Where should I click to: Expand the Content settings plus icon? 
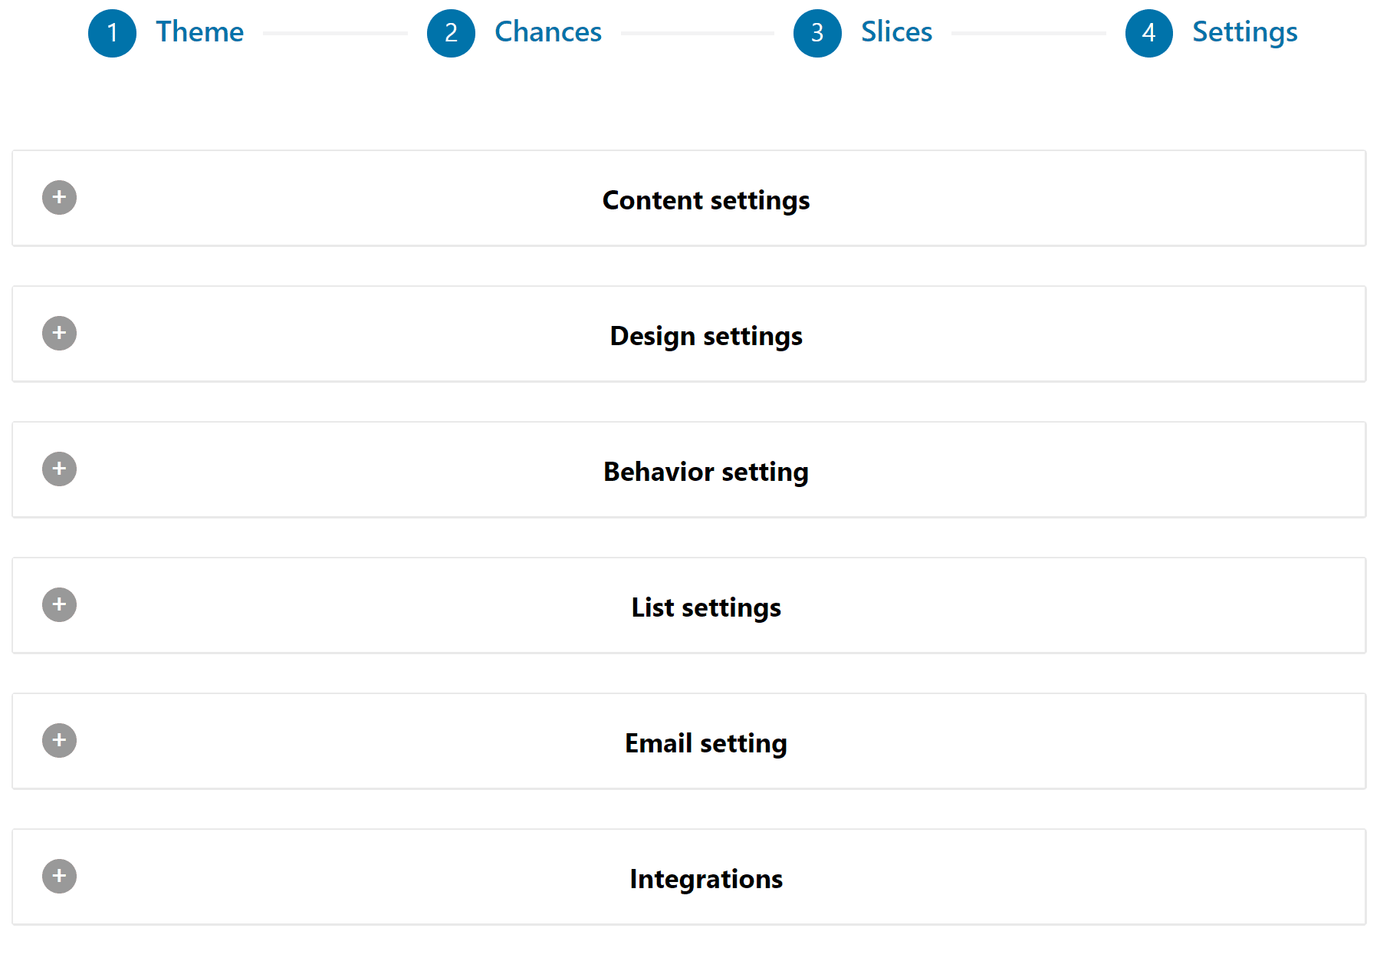point(59,198)
